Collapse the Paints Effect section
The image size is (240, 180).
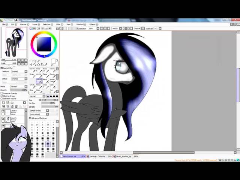[x=1, y=68]
